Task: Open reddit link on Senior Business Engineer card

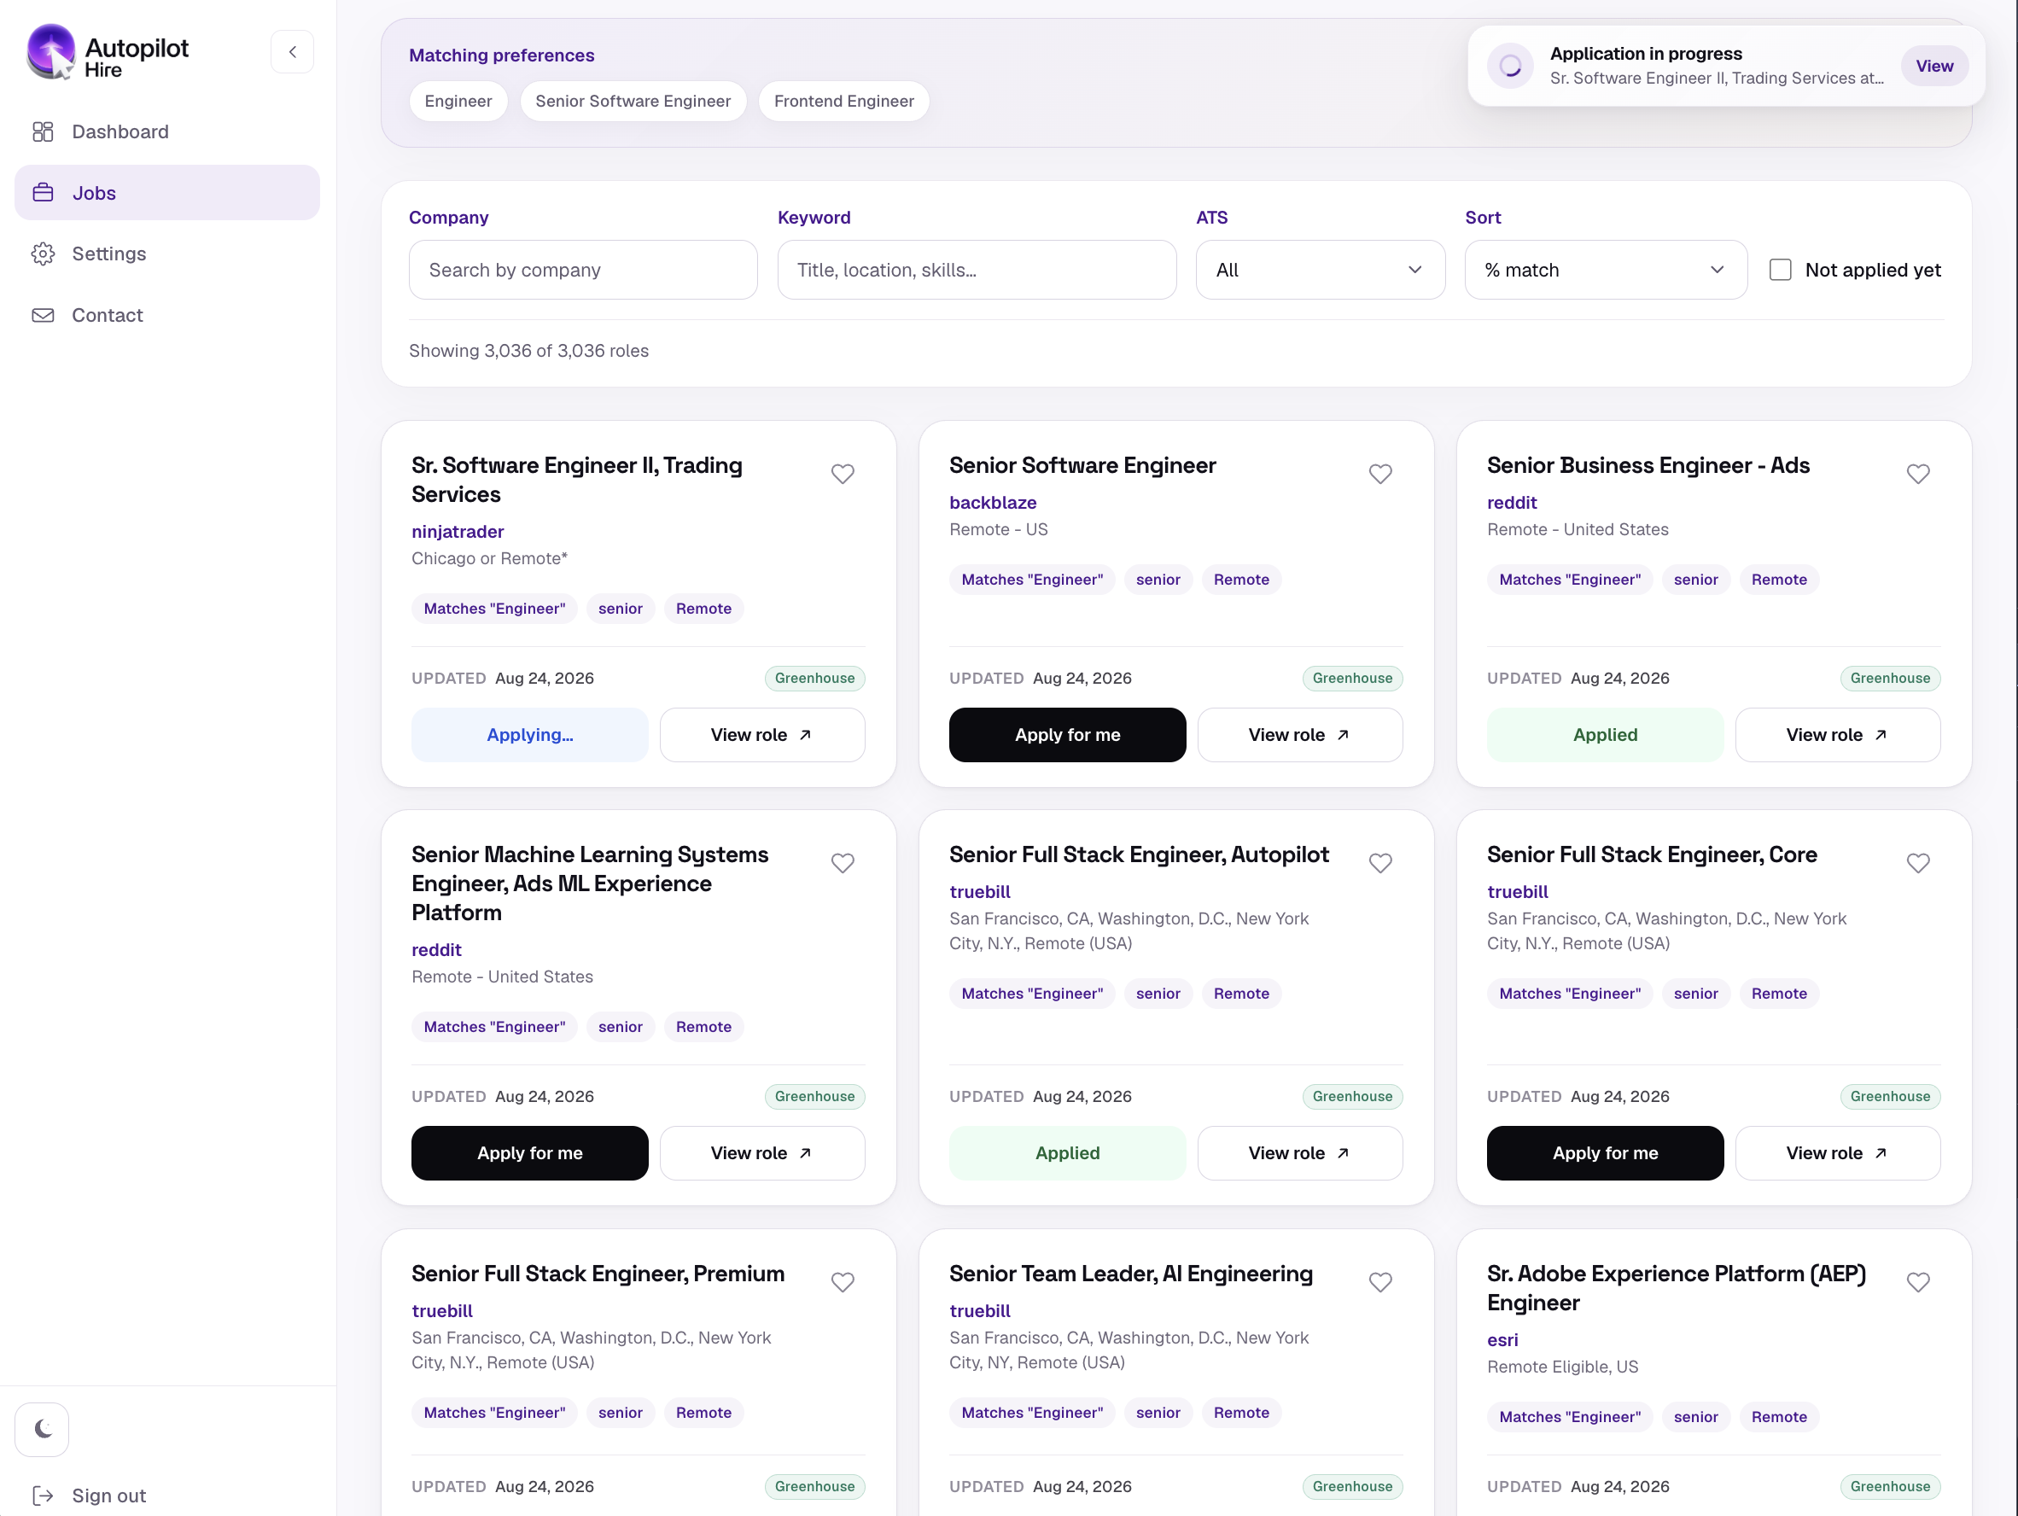Action: pos(1511,502)
